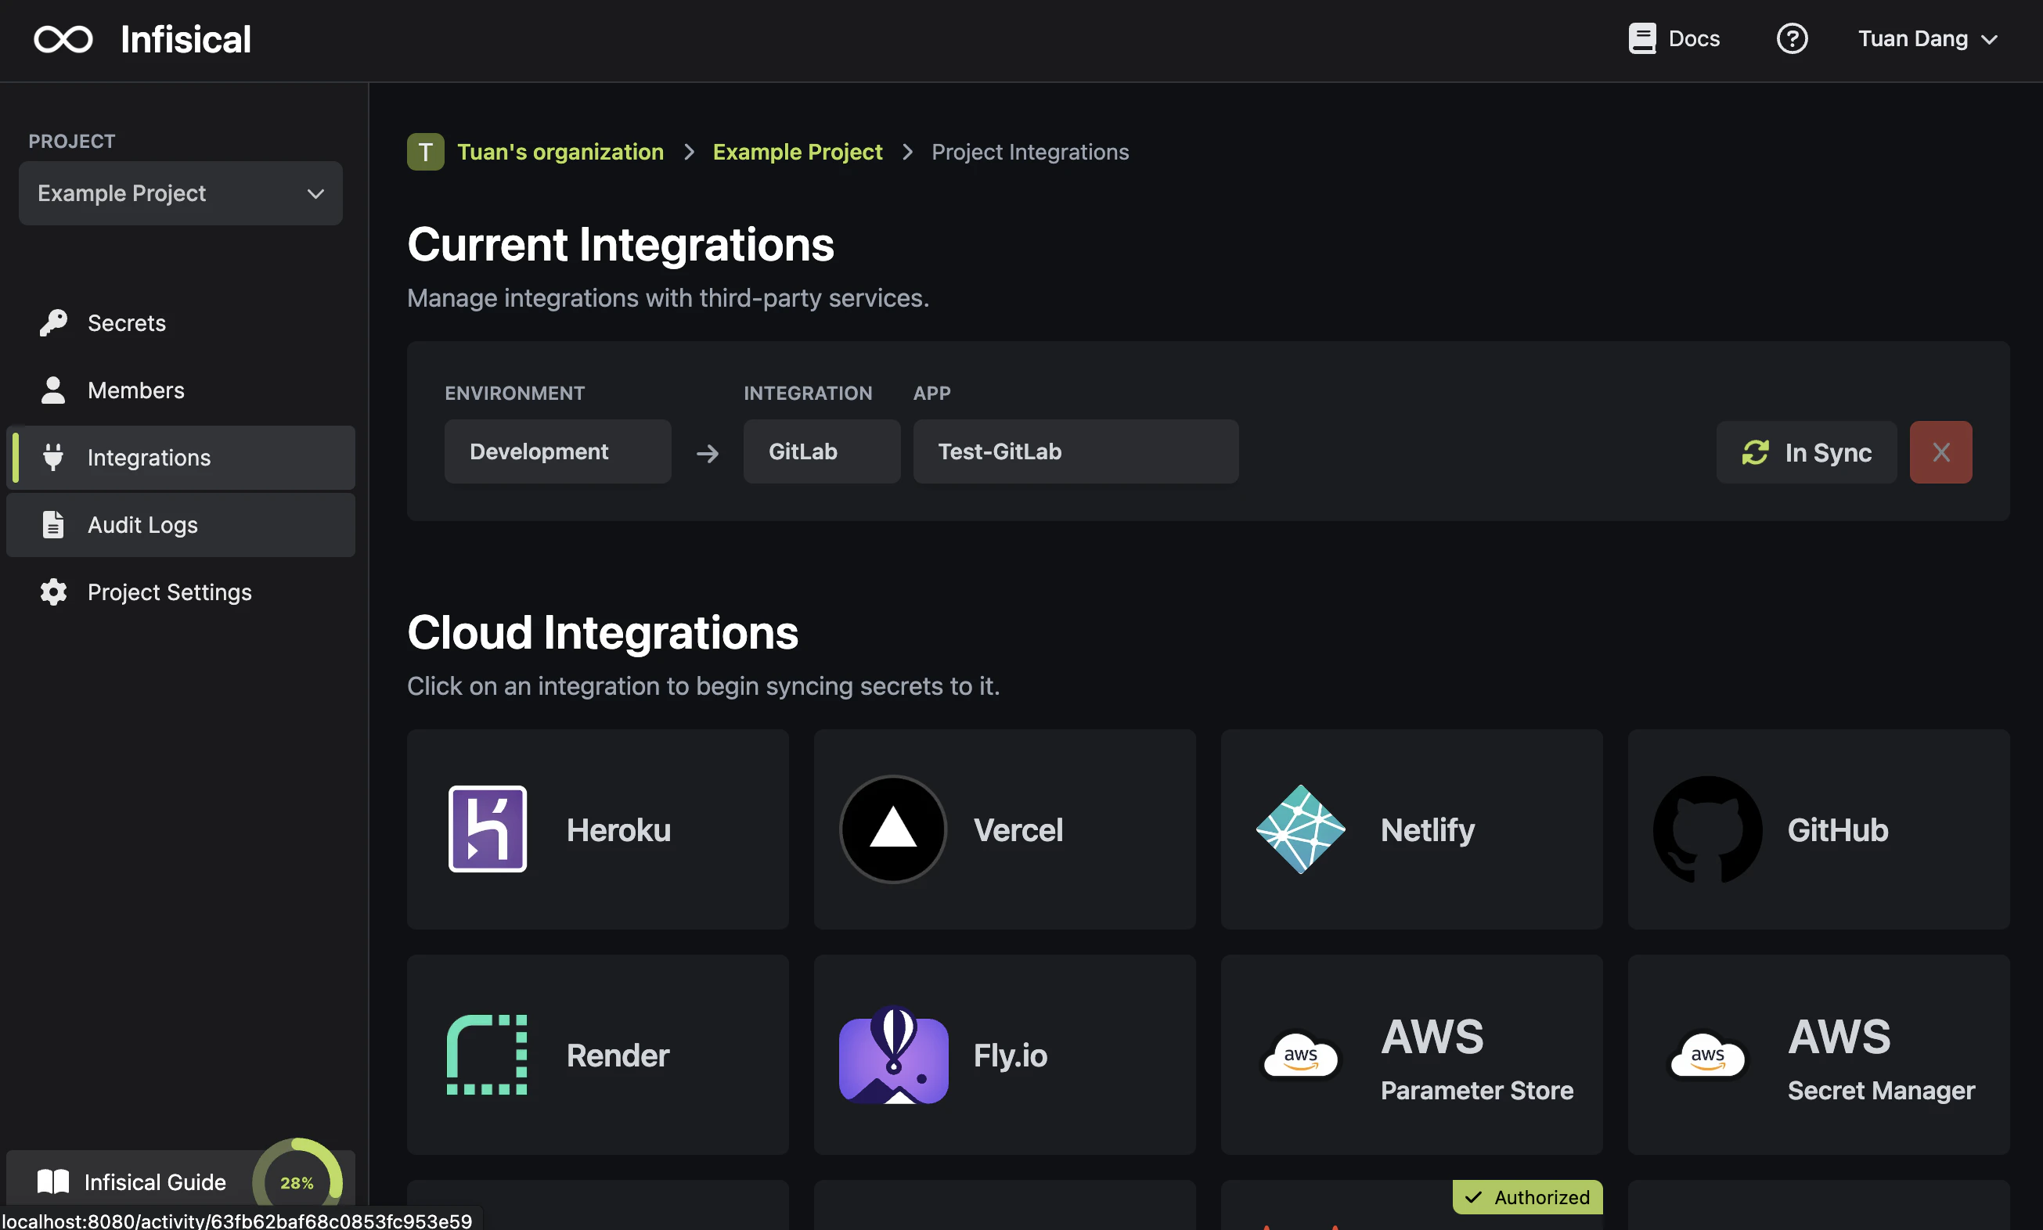The image size is (2043, 1230).
Task: Click the help question mark icon
Action: coord(1791,38)
